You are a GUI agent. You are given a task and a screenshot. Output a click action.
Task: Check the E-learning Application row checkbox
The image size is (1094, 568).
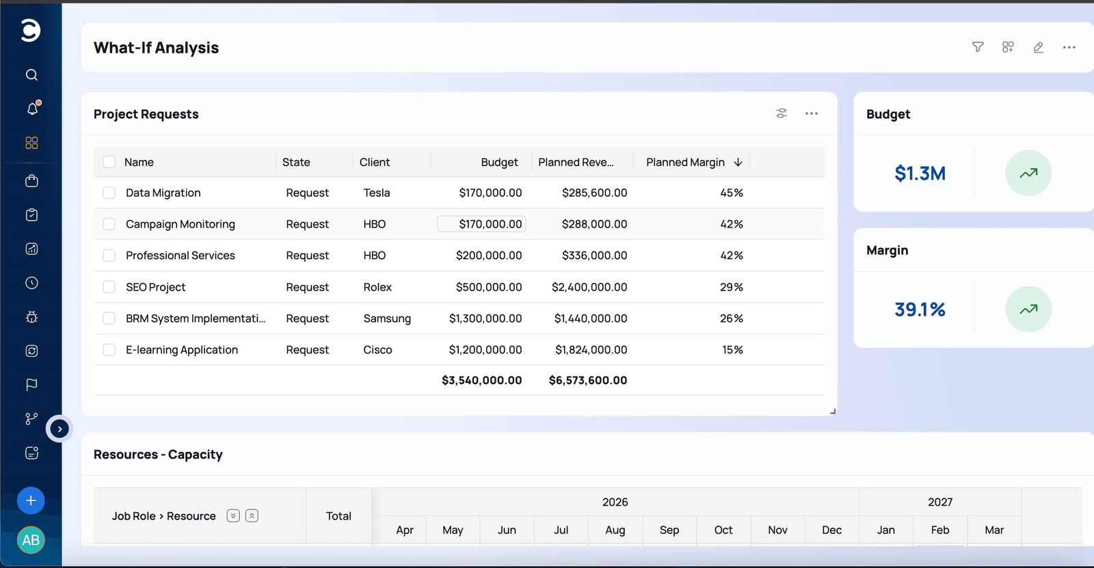109,350
